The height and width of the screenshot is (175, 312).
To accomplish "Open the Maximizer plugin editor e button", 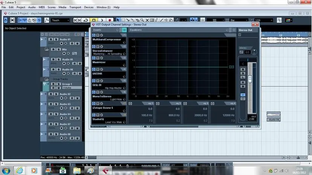I will tap(101, 58).
